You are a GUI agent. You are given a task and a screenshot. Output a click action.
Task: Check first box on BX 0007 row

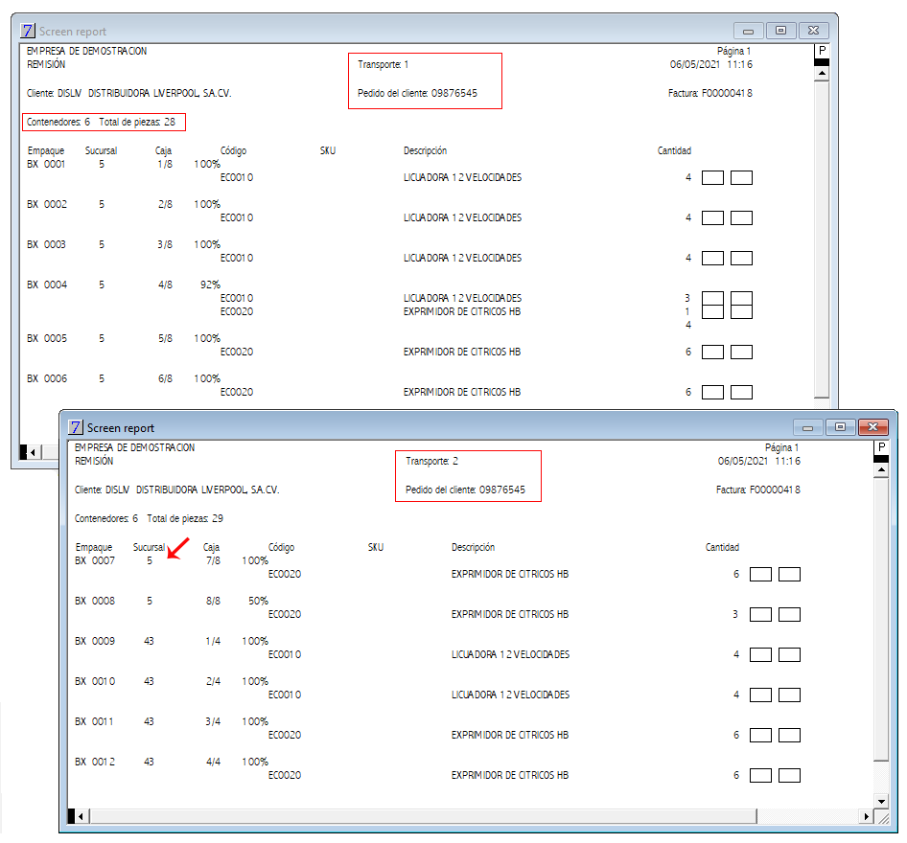click(760, 575)
